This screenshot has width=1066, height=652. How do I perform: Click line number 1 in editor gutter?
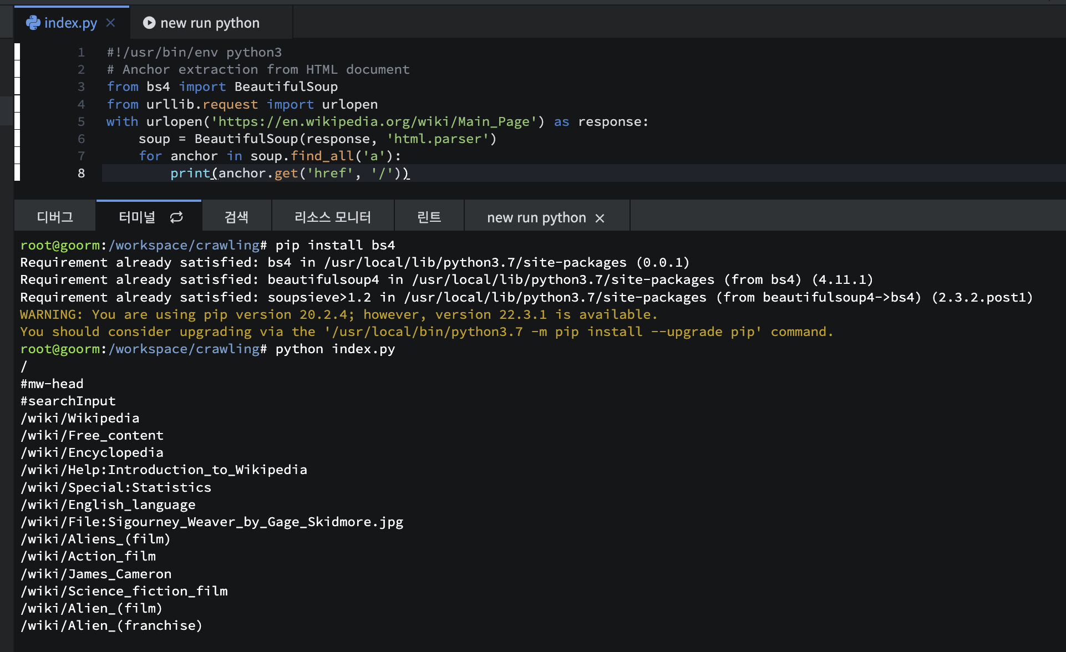(x=82, y=52)
